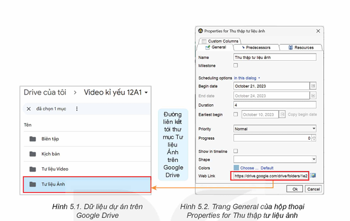This screenshot has width=350, height=221.
Task: Open the Begin date calendar picker
Action: coord(313,86)
